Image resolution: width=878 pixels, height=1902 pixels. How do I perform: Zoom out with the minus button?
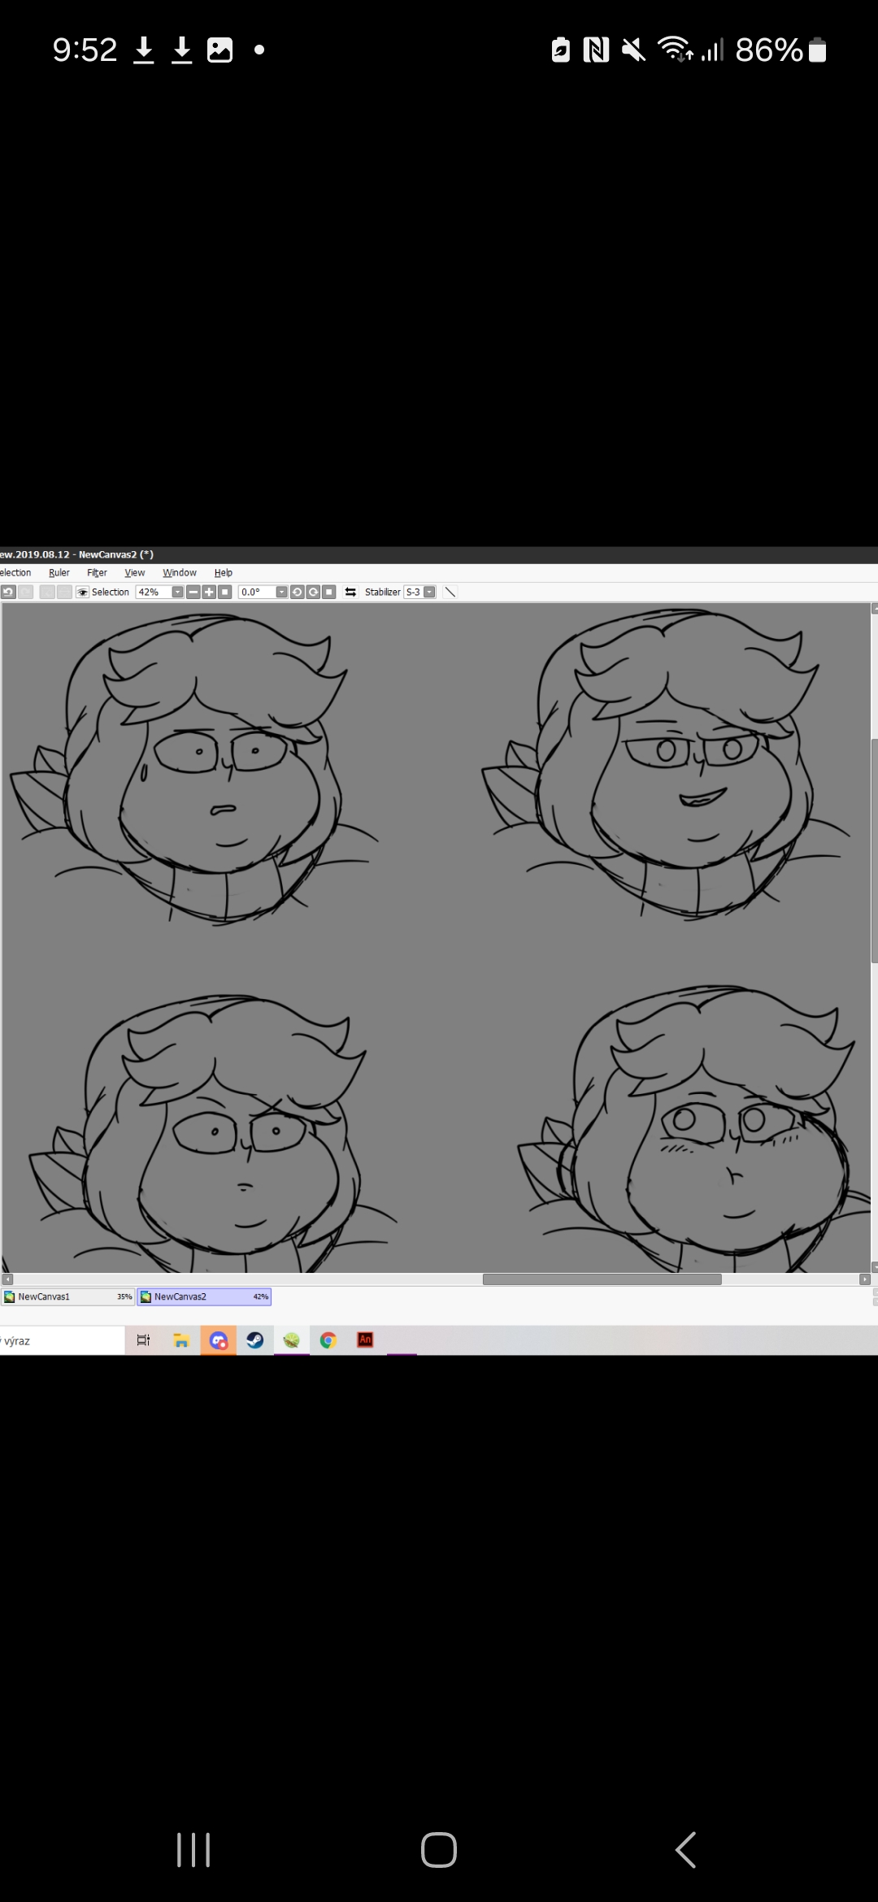click(193, 592)
